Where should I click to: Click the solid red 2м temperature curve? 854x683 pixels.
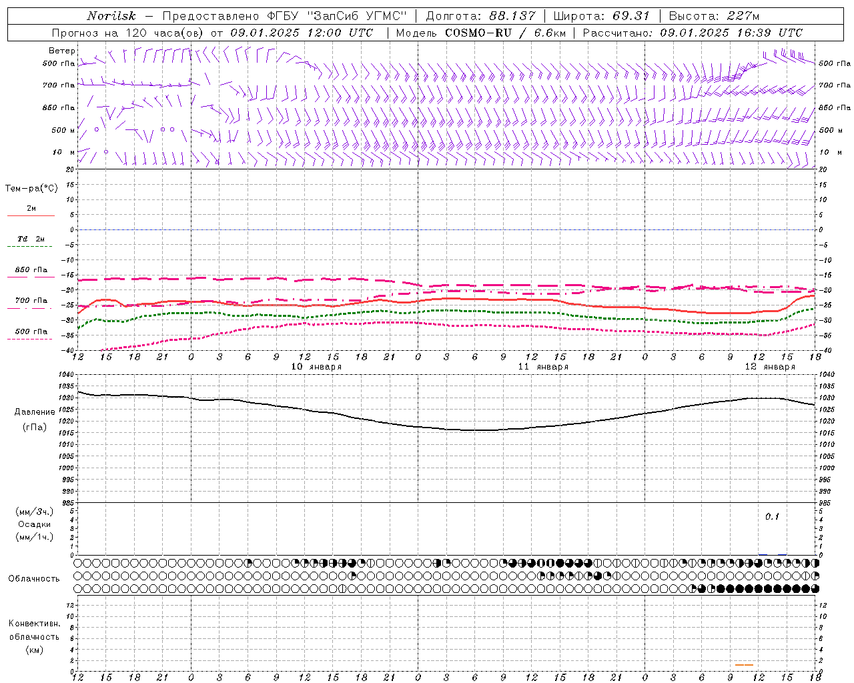point(447,299)
